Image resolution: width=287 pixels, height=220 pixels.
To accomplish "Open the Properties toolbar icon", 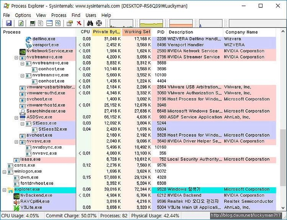I will click(x=70, y=23).
